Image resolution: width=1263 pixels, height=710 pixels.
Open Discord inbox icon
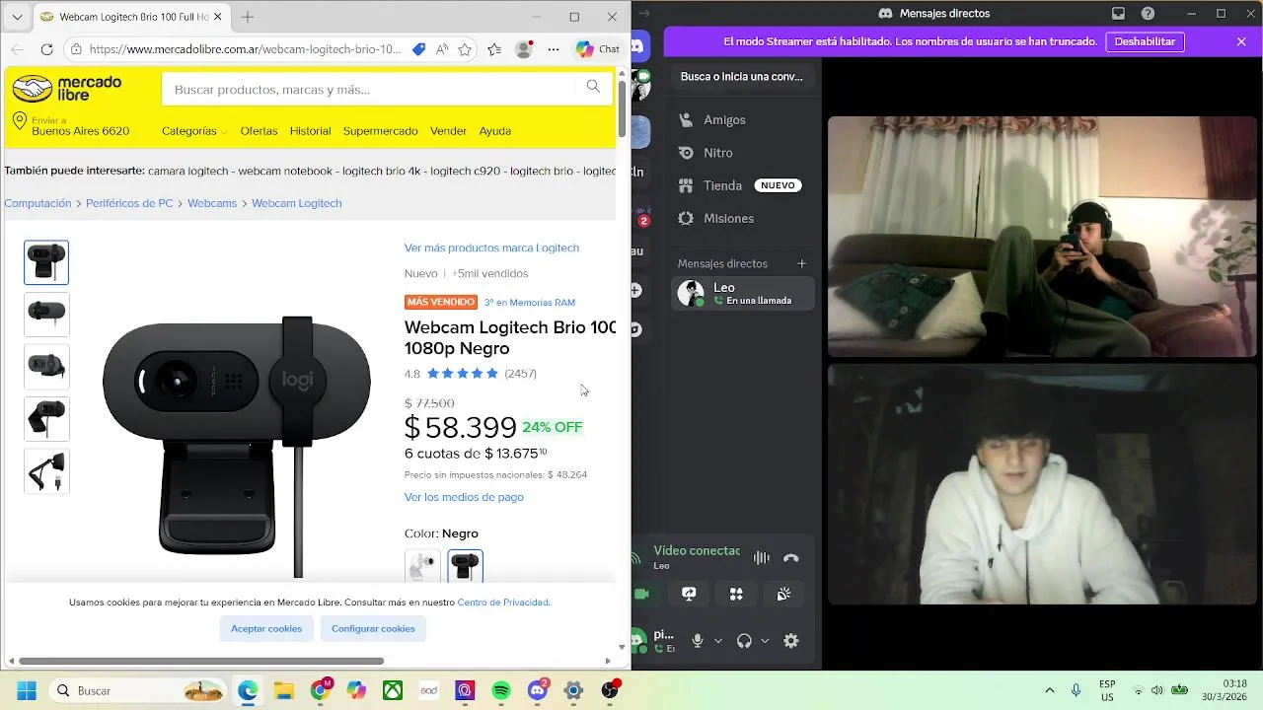tap(1118, 14)
